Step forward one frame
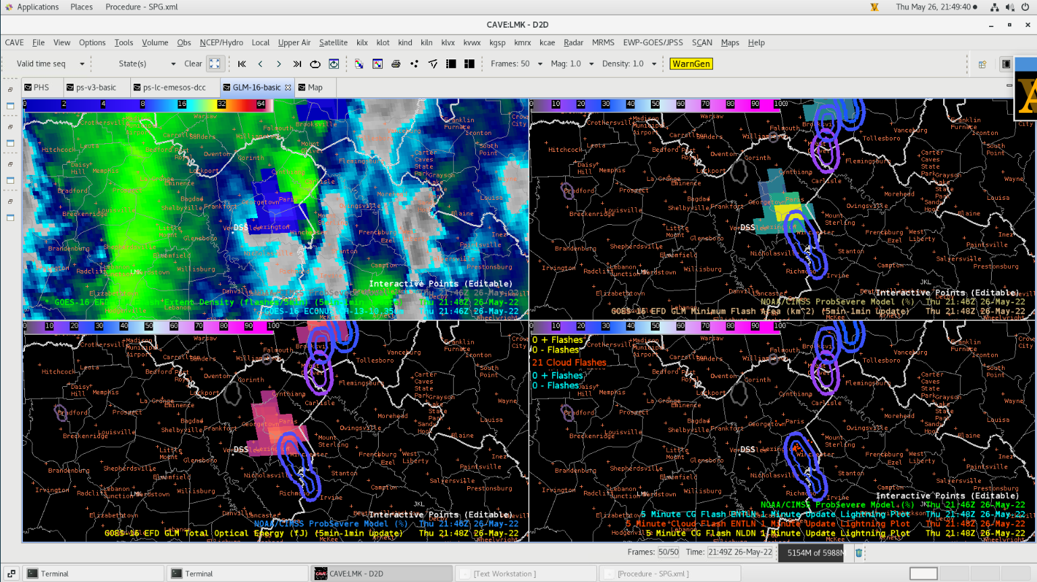Image resolution: width=1037 pixels, height=582 pixels. 279,64
